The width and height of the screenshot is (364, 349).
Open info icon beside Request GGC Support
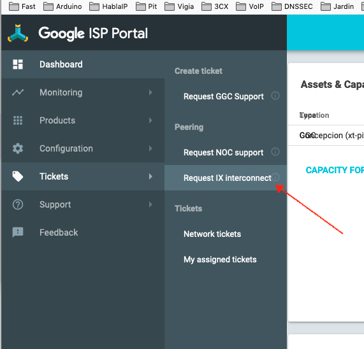275,96
